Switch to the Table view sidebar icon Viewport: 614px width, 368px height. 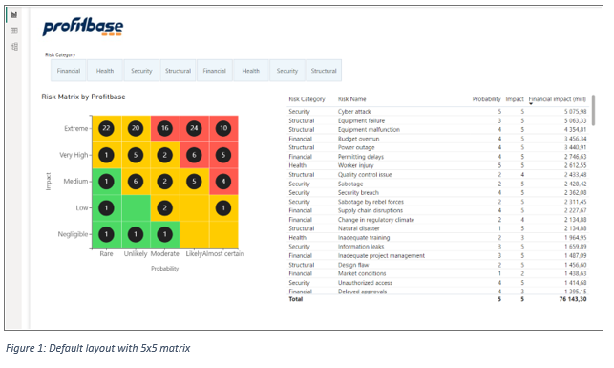tap(14, 31)
